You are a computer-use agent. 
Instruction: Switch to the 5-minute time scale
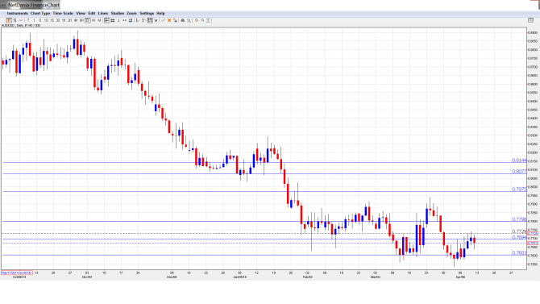(x=40, y=21)
